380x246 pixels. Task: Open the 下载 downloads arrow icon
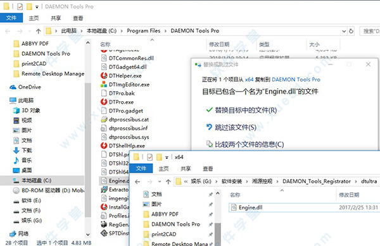(16, 151)
